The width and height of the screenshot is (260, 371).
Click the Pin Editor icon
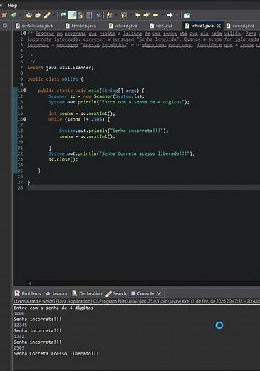click(187, 15)
